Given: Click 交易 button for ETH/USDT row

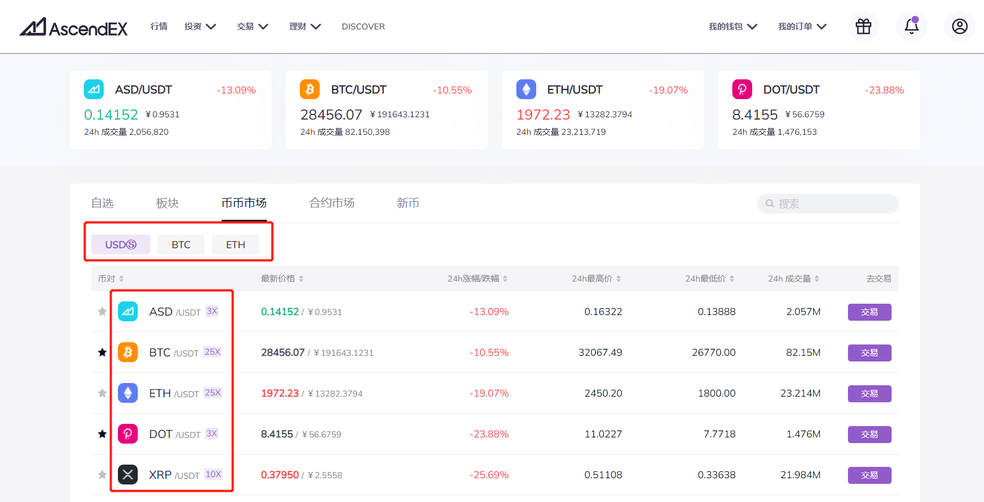Looking at the screenshot, I should pyautogui.click(x=870, y=394).
